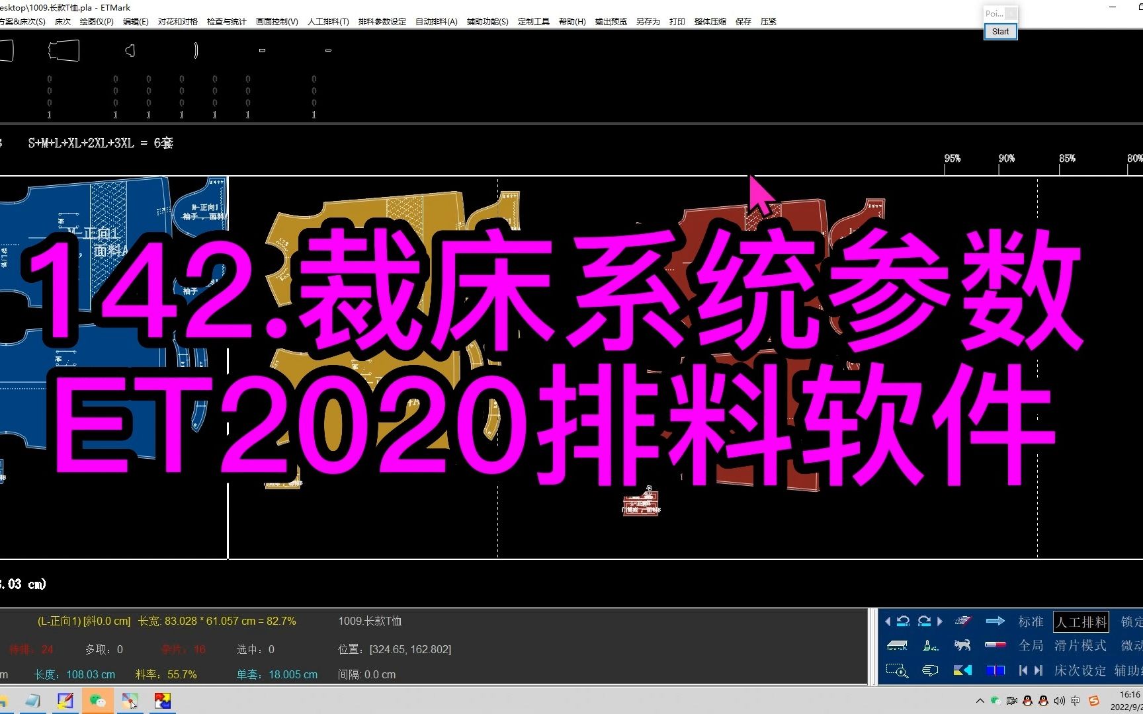Click 打印 in the menu bar

tap(677, 22)
